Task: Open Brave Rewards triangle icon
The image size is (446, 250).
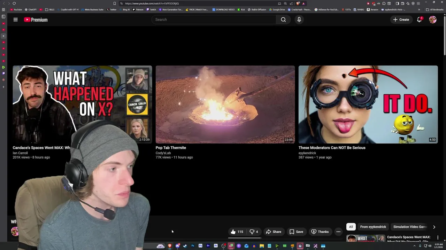Action: [x=303, y=3]
